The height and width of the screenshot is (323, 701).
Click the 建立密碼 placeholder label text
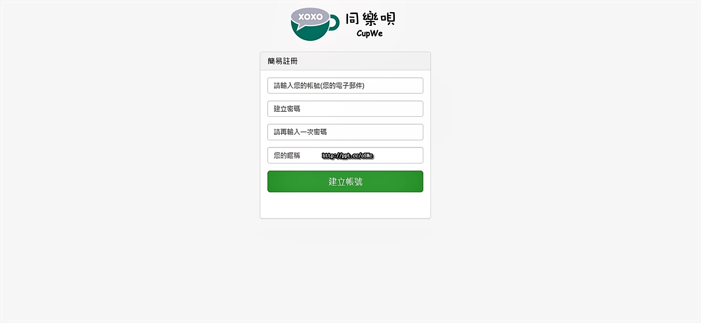point(287,109)
